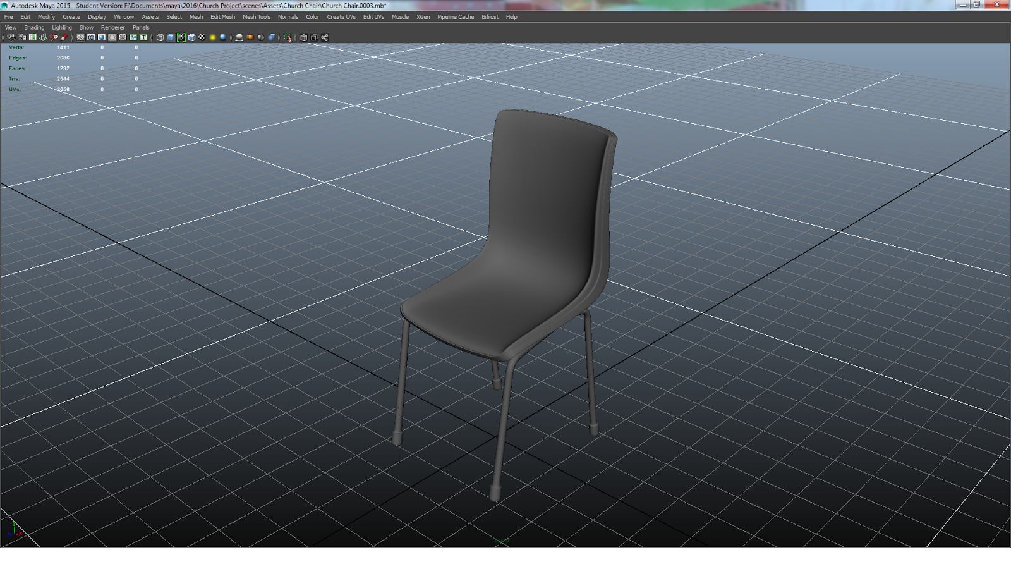Toggle the Safe Title icon
This screenshot has height=569, width=1011.
(x=143, y=37)
